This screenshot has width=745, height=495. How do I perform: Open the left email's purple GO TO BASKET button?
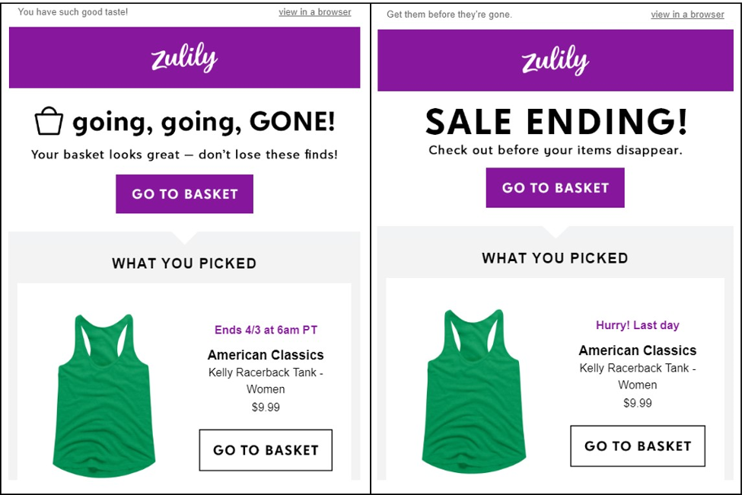tap(183, 194)
